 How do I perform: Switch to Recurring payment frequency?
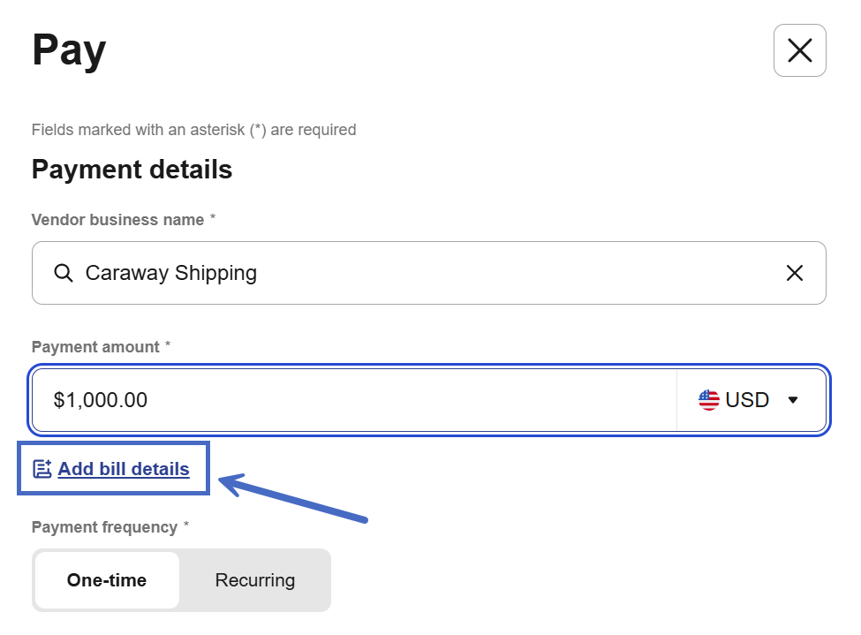pos(255,580)
